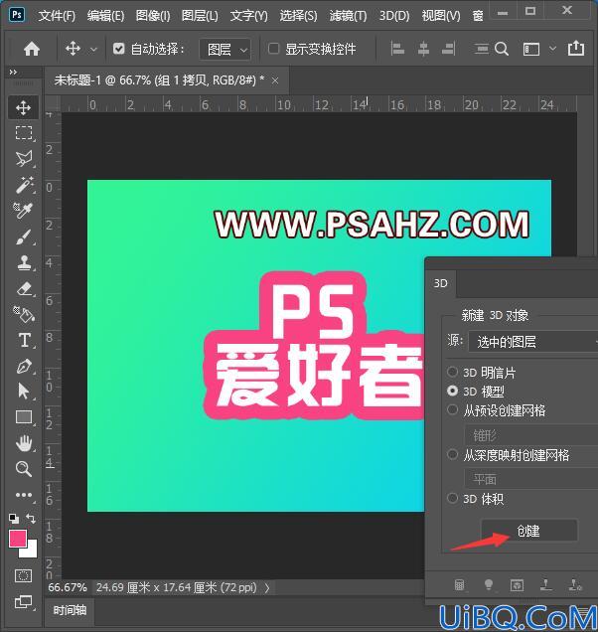Open the Edit Toolbar three-dots button
This screenshot has width=598, height=632.
tap(24, 495)
